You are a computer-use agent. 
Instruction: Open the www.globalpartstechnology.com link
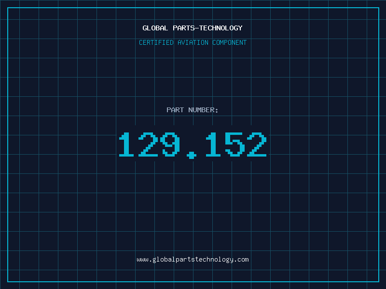[x=193, y=260]
